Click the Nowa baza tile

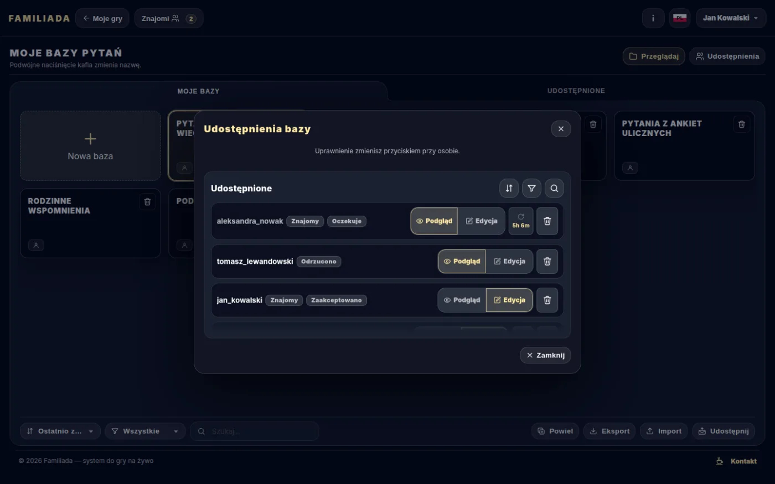90,145
